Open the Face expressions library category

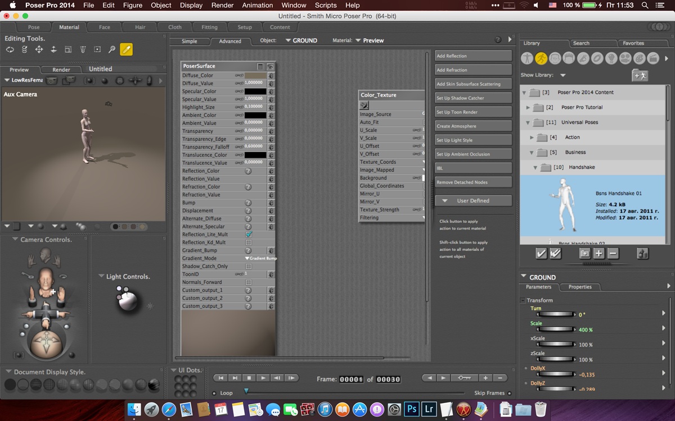[x=555, y=58]
